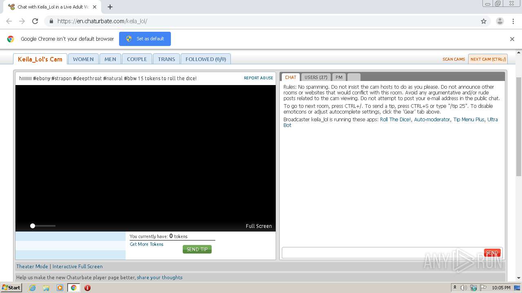Click the 10:05 PM system clock
Viewport: 522px width, 293px height.
501,288
